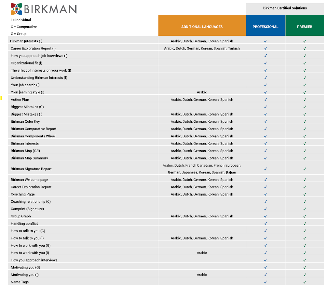Click Premier checkmark for Name Tags
Viewport: 327px width, 285px height.
point(305,282)
